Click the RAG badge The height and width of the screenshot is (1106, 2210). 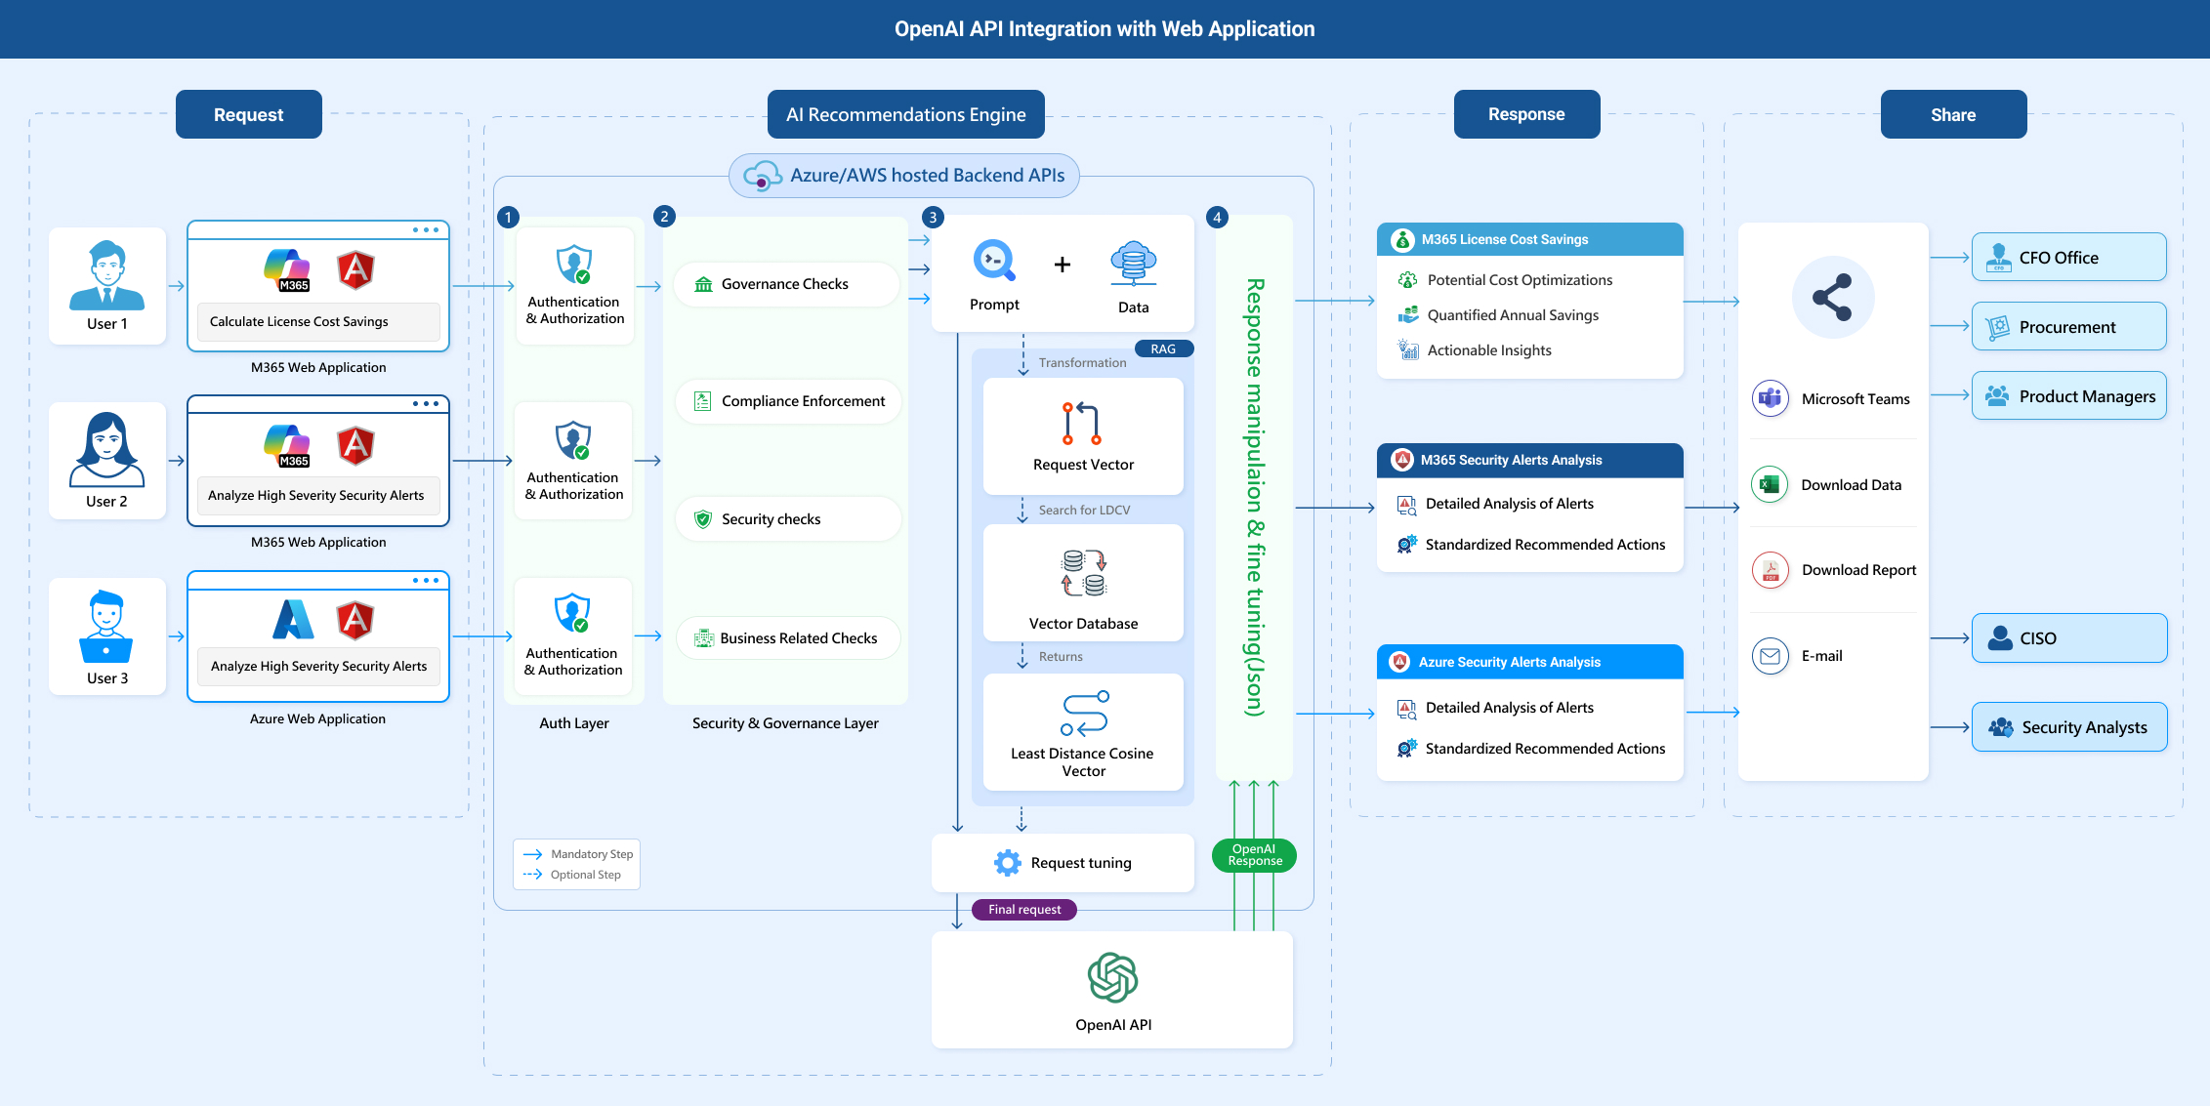coord(1163,348)
